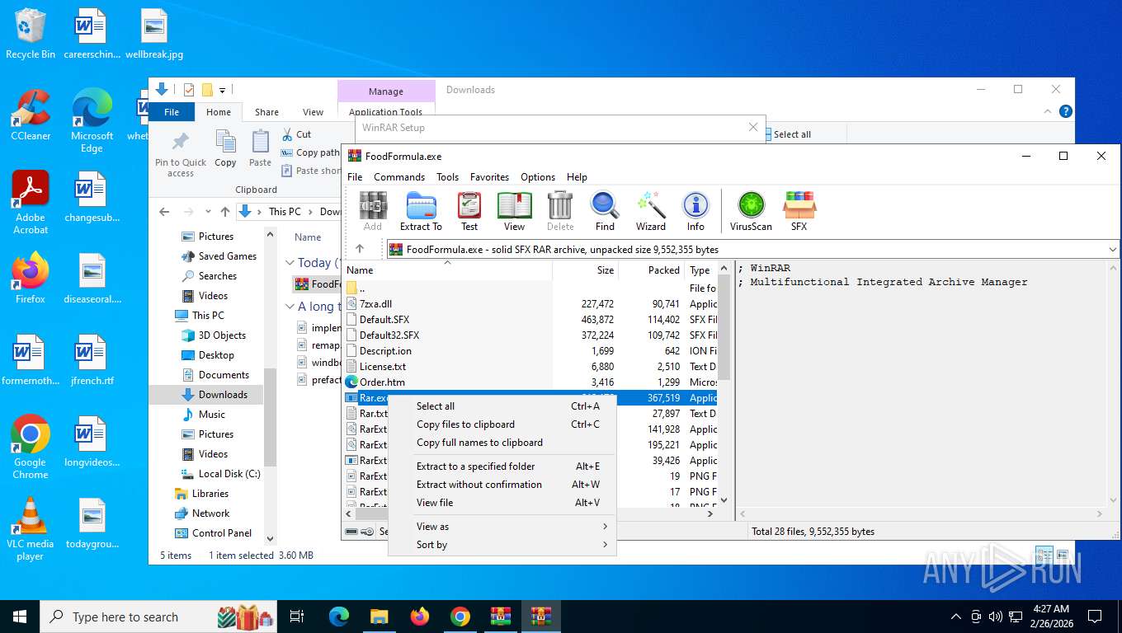Click the taskbar search box
1122x633 pixels.
[159, 617]
